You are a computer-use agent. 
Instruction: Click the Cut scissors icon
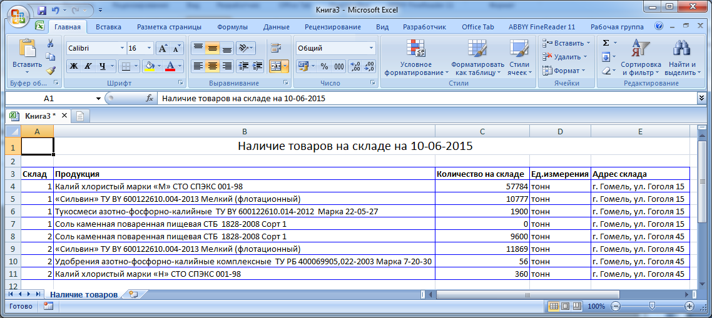(50, 44)
